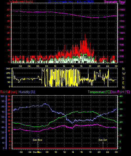This screenshot has width=131, height=156.
Task: Click the 100 value on humidity axis
Action: pyautogui.click(x=3, y=96)
